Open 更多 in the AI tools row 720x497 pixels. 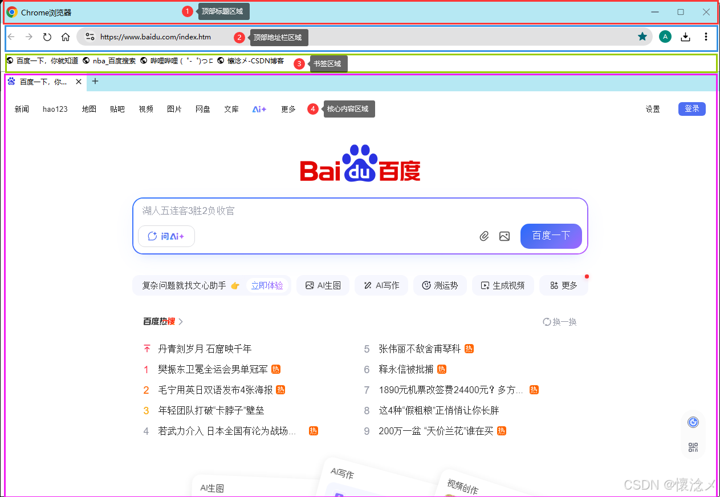[x=564, y=285]
